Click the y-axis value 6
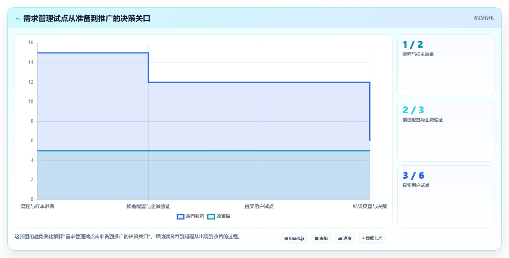 (x=32, y=141)
